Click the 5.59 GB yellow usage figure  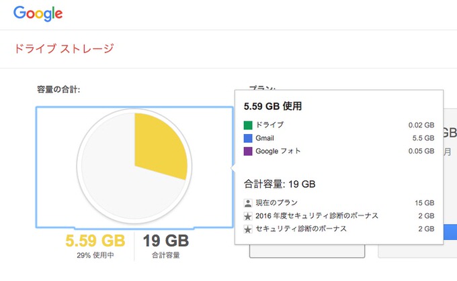tap(95, 241)
